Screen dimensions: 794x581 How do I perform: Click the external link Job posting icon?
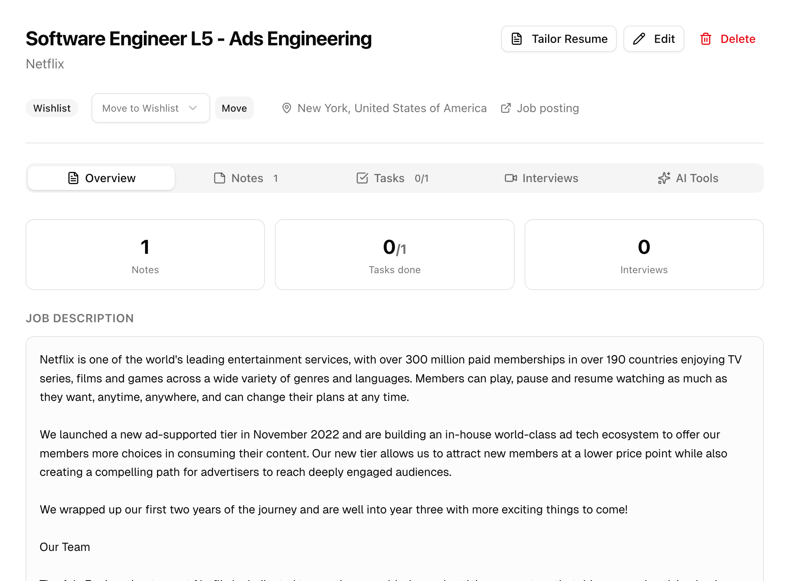(x=506, y=108)
